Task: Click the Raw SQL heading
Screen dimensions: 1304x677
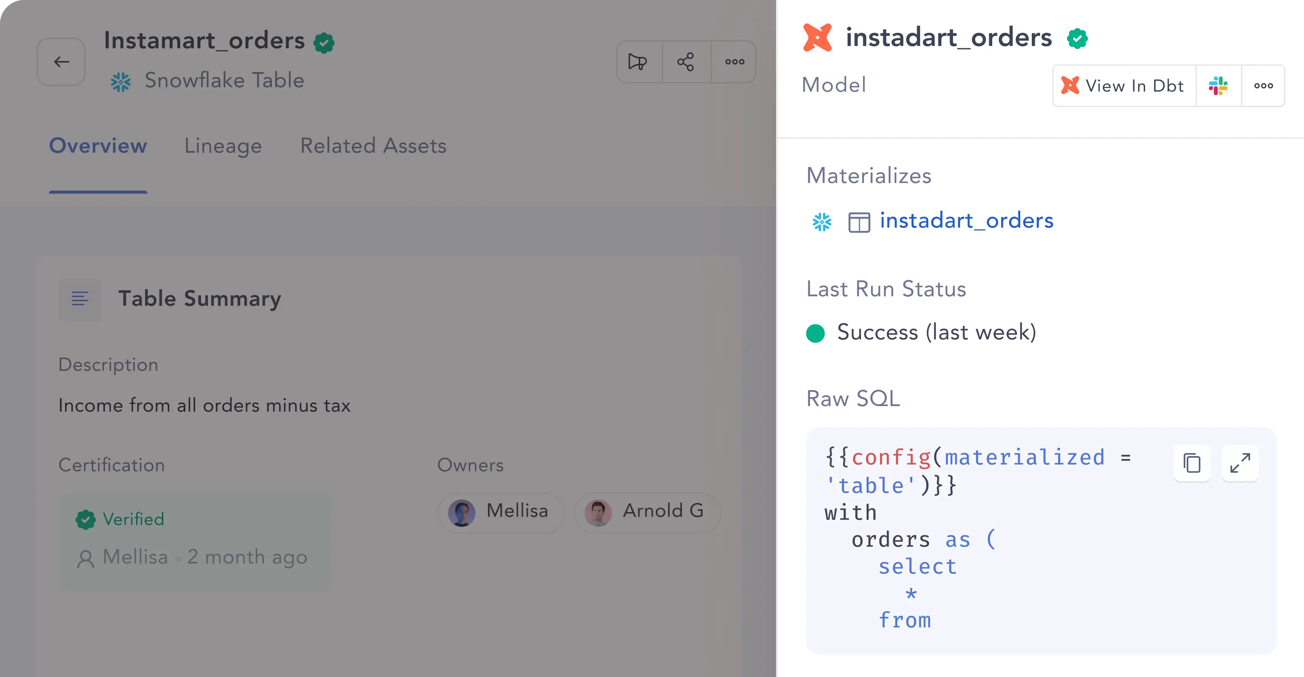Action: point(854,399)
